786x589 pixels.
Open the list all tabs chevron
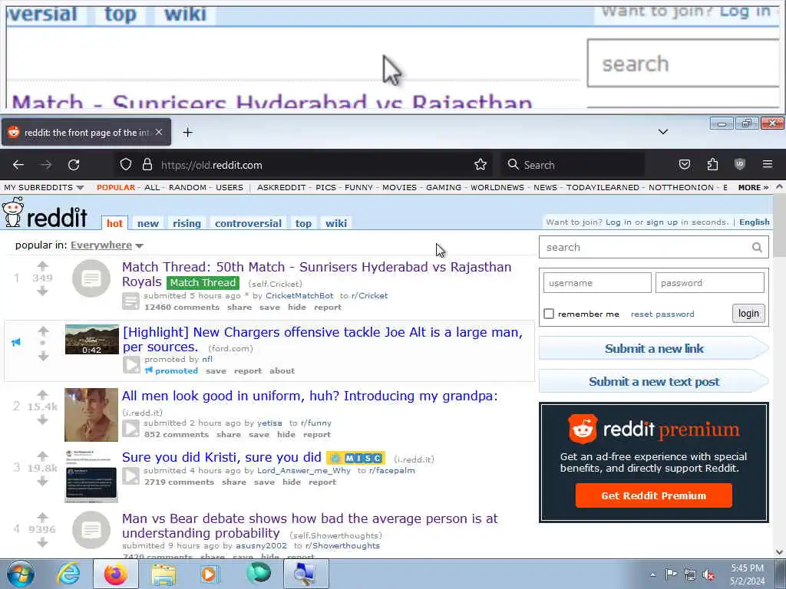tap(662, 132)
